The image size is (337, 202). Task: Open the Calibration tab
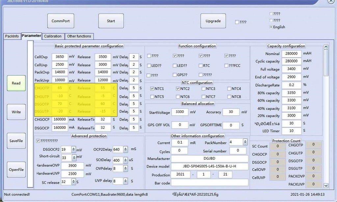tap(53, 36)
